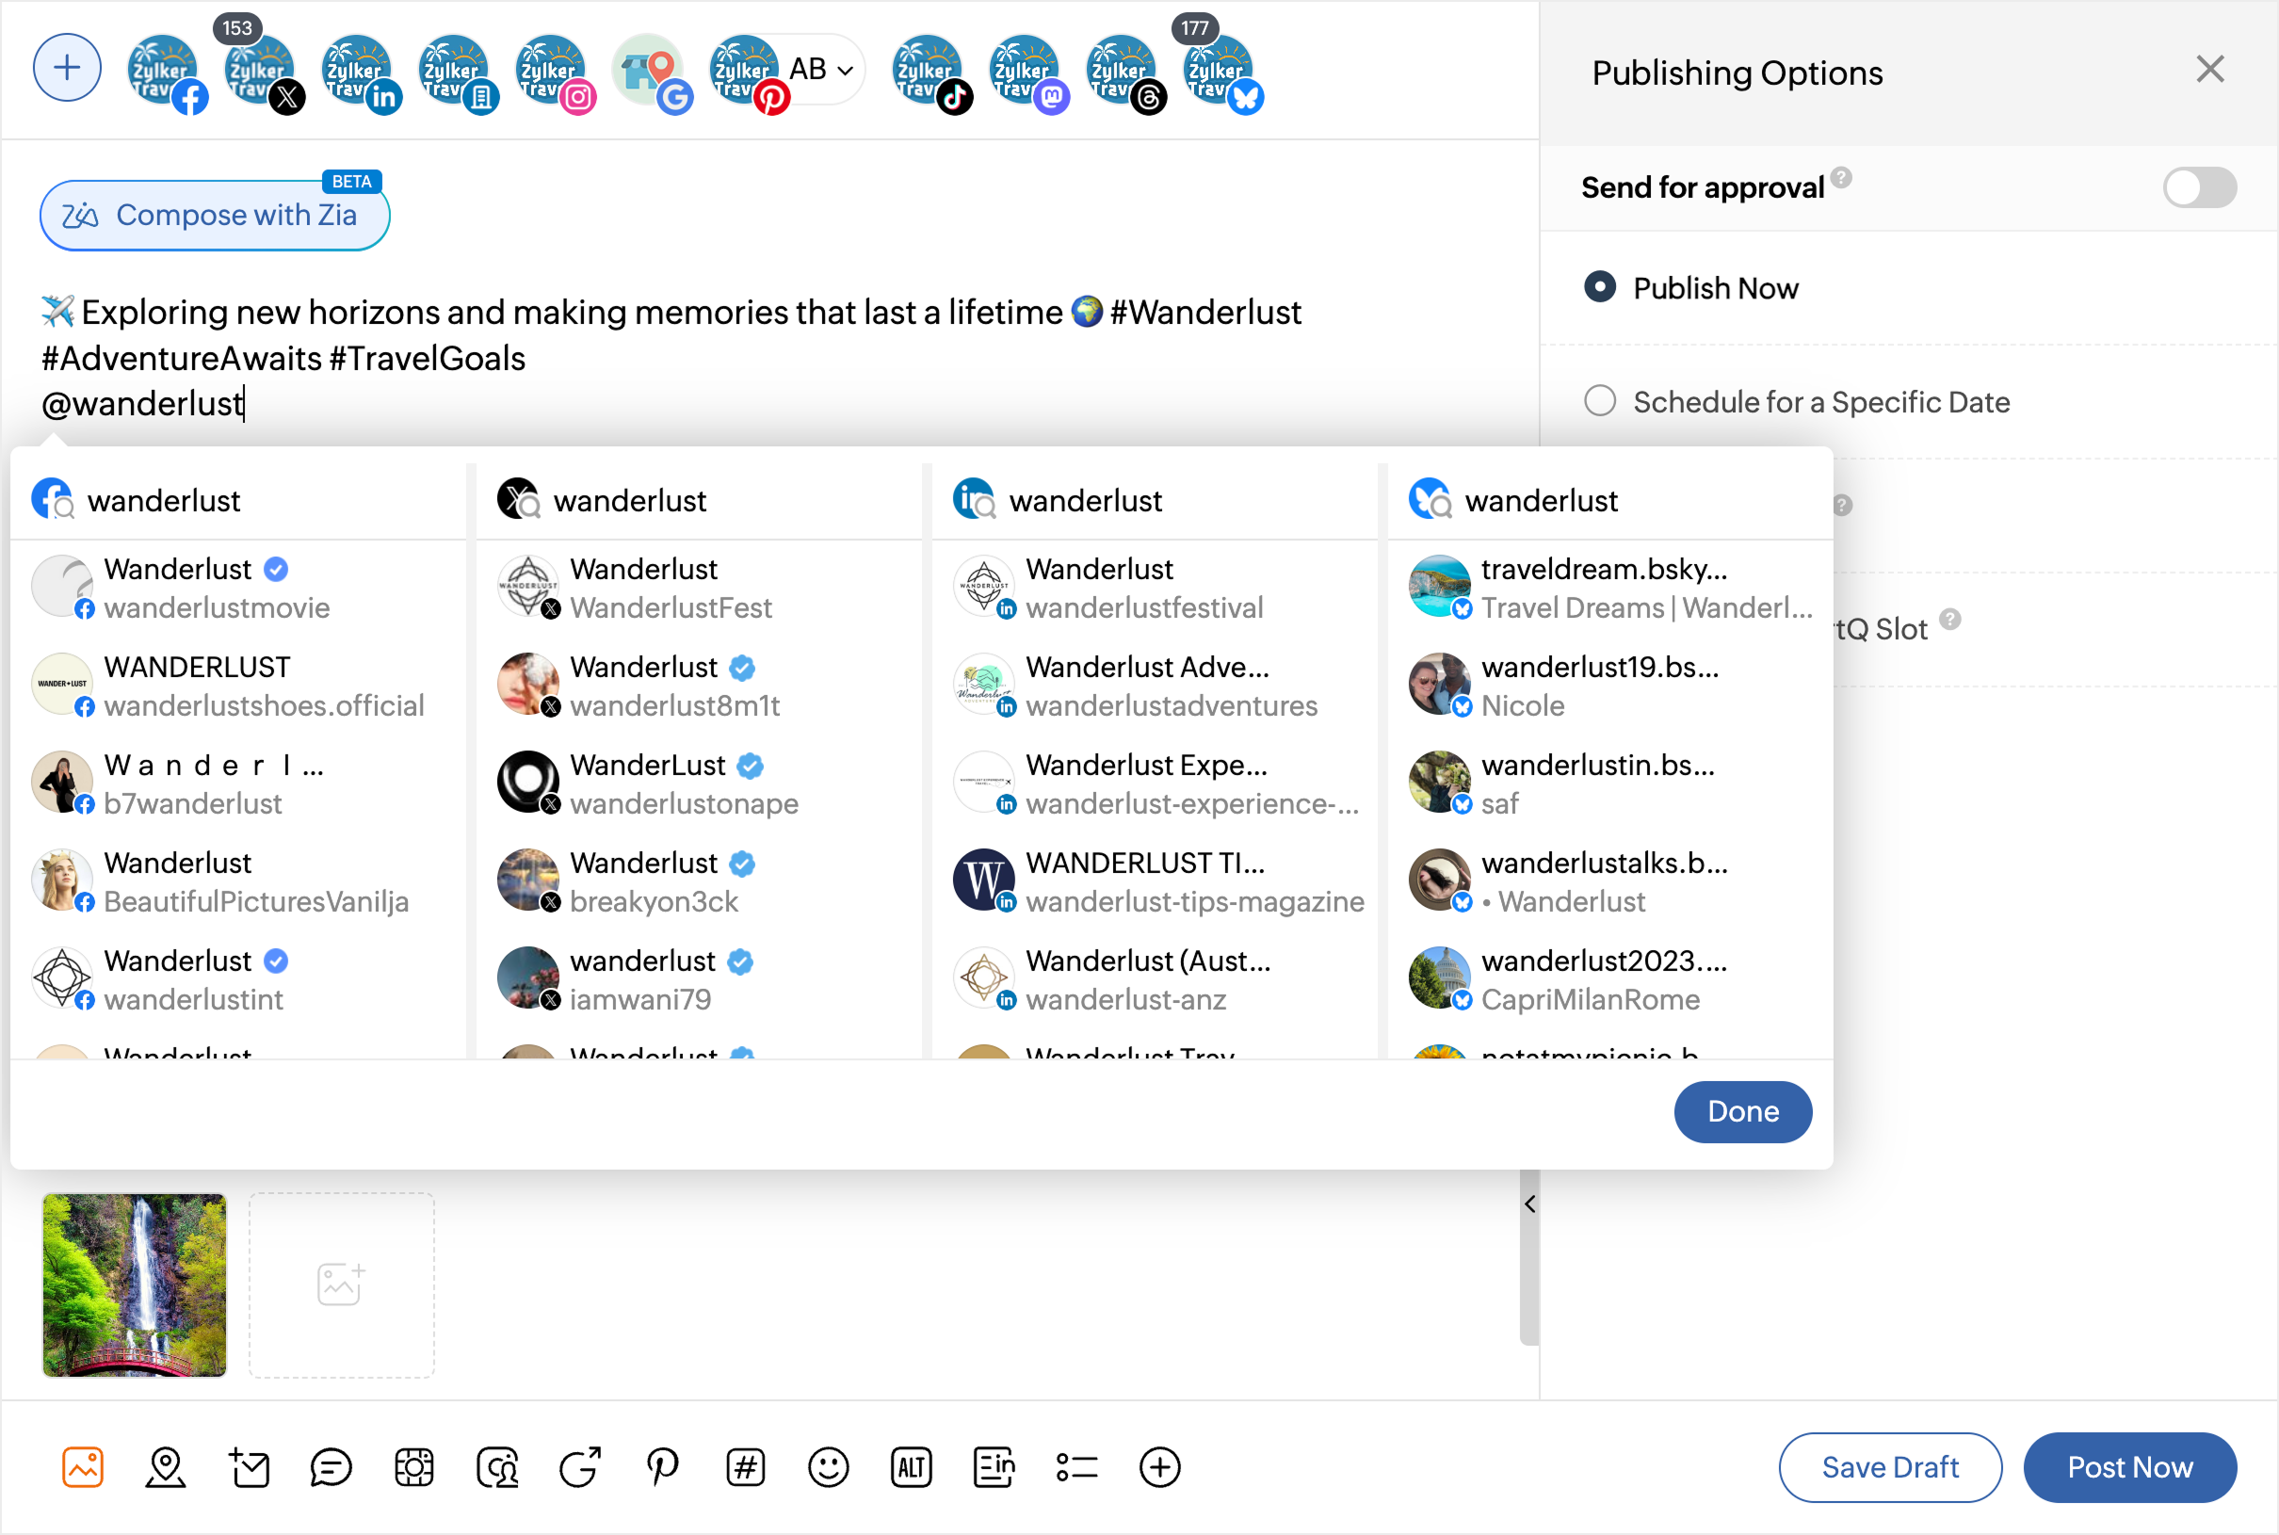Click the plus button to add channel
The width and height of the screenshot is (2279, 1535).
(x=67, y=68)
